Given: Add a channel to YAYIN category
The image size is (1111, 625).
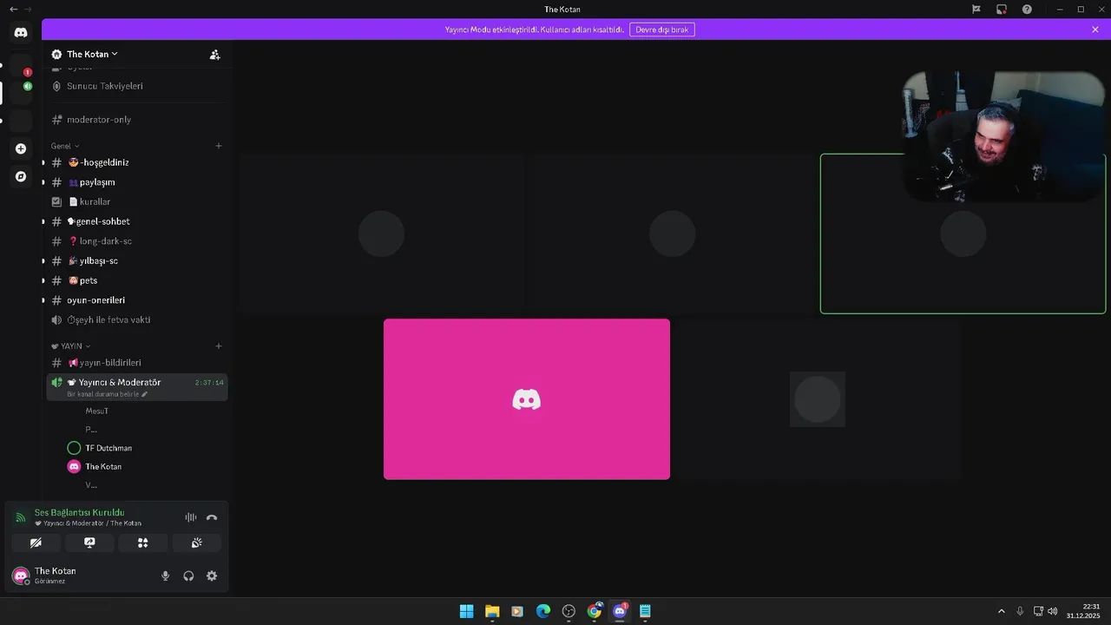Looking at the screenshot, I should pos(219,345).
